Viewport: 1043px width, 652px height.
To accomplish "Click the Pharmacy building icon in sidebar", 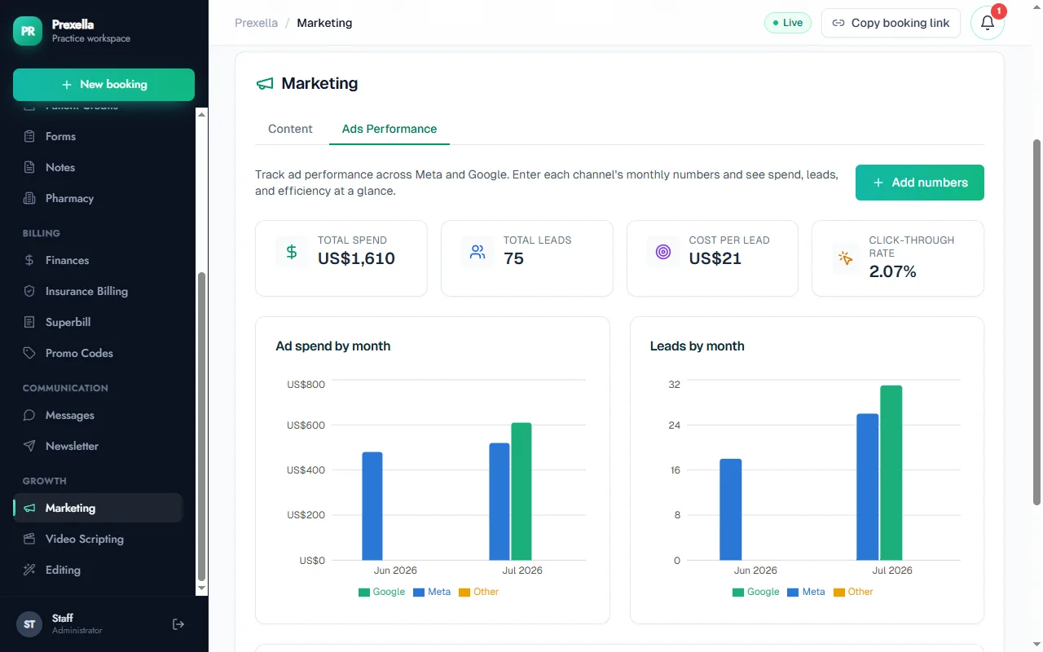I will (29, 198).
